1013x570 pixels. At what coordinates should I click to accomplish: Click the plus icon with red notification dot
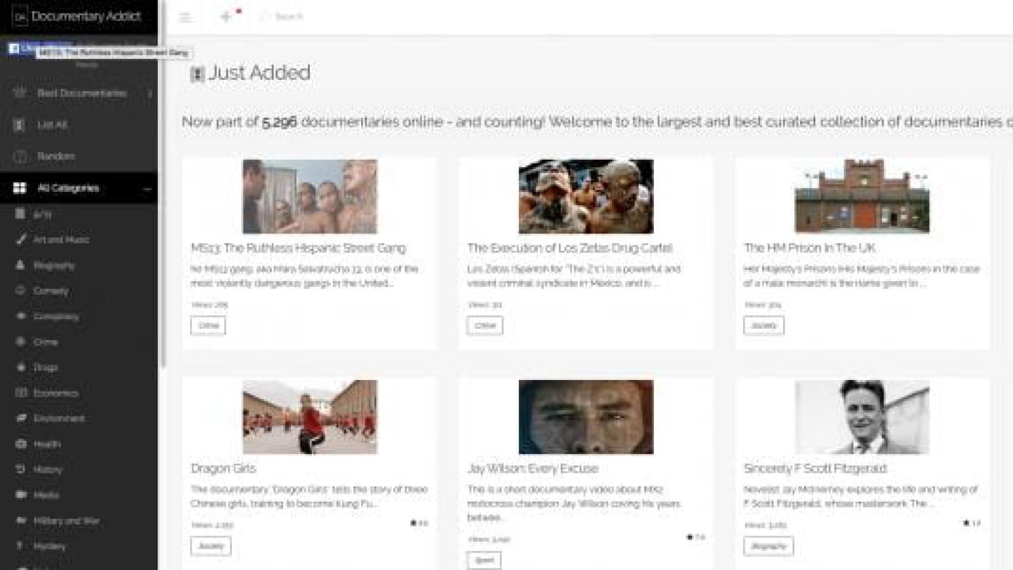(226, 17)
